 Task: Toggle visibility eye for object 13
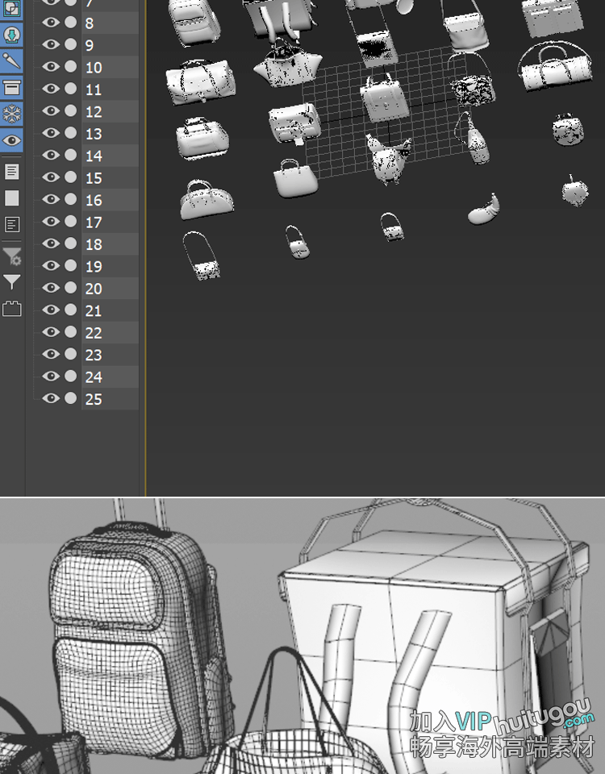tap(50, 133)
